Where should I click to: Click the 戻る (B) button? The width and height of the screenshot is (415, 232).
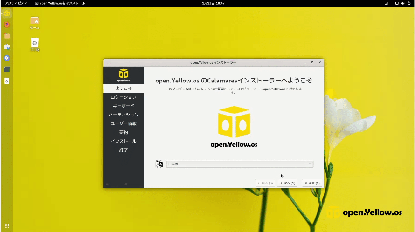click(265, 183)
